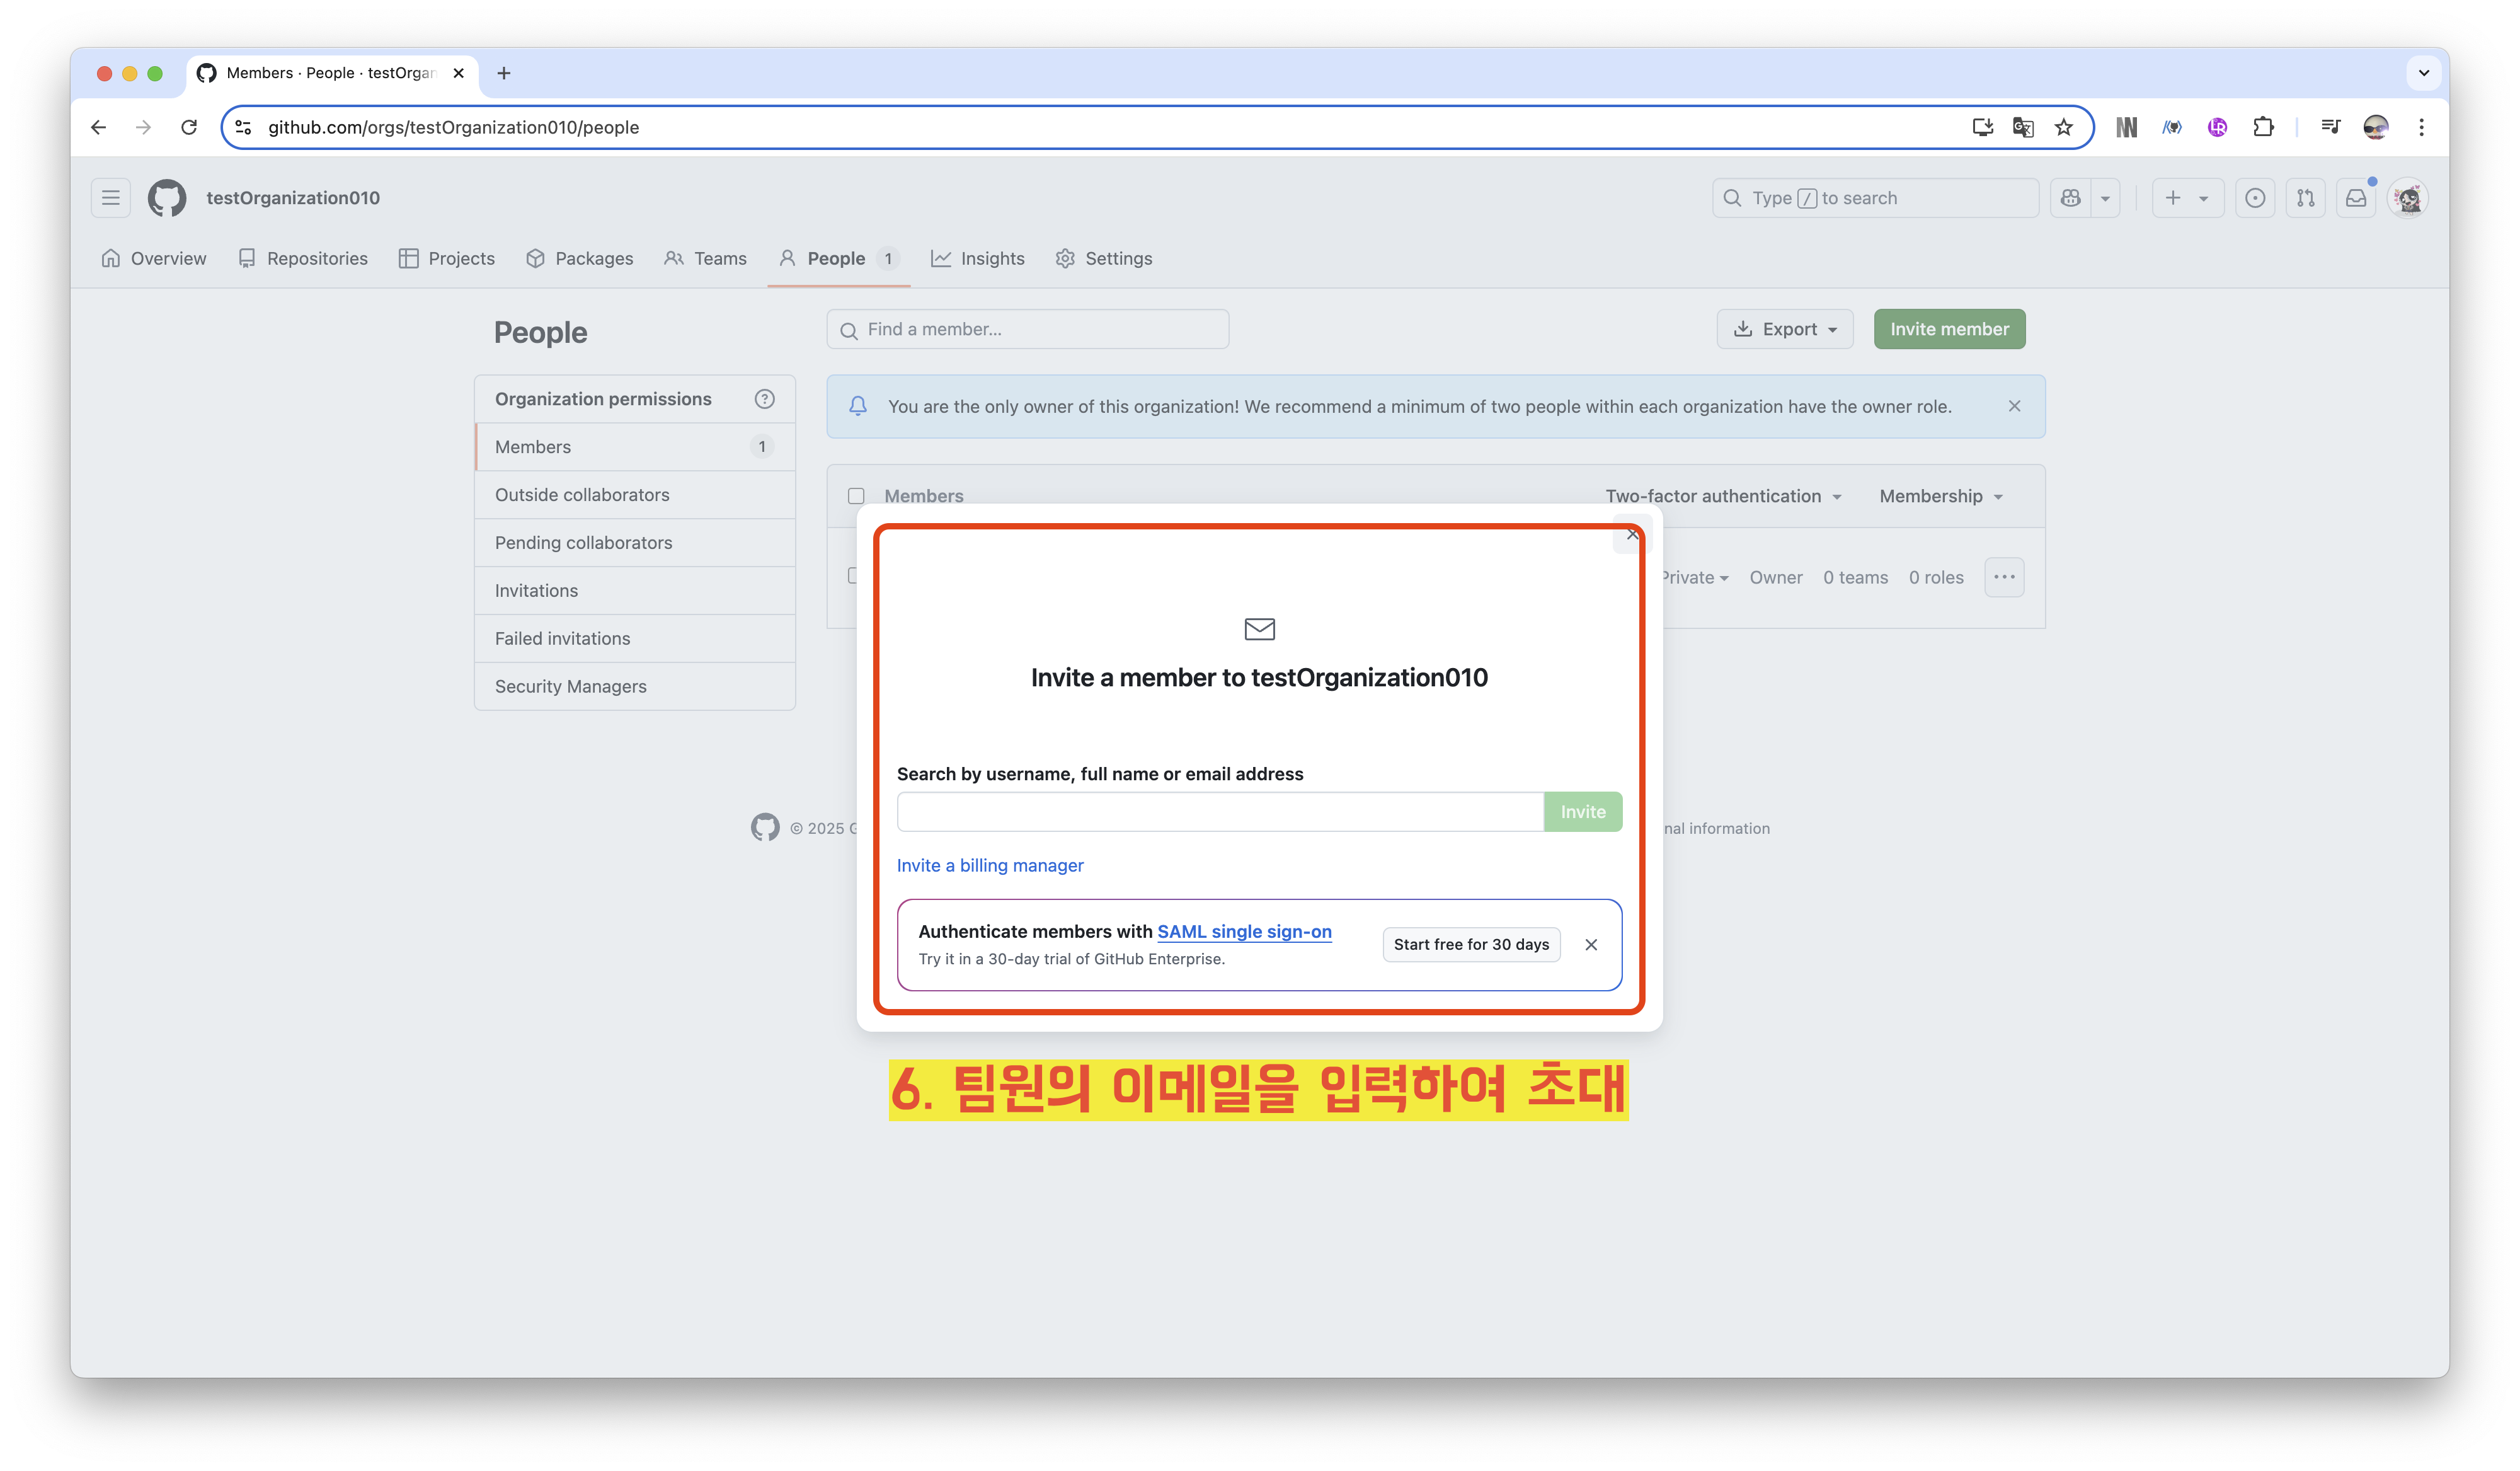The width and height of the screenshot is (2520, 1471).
Task: Click Start free for 30 days button
Action: pyautogui.click(x=1471, y=945)
